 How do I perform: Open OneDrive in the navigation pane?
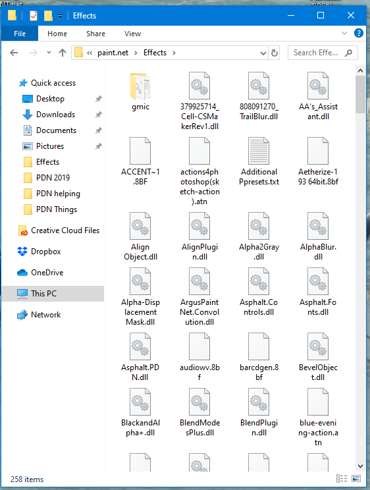(x=47, y=273)
